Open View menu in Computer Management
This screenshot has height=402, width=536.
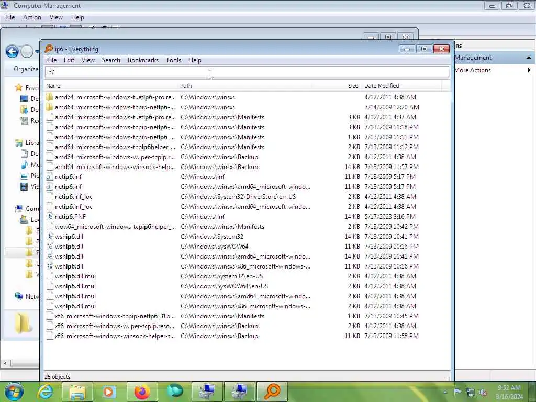click(x=56, y=17)
